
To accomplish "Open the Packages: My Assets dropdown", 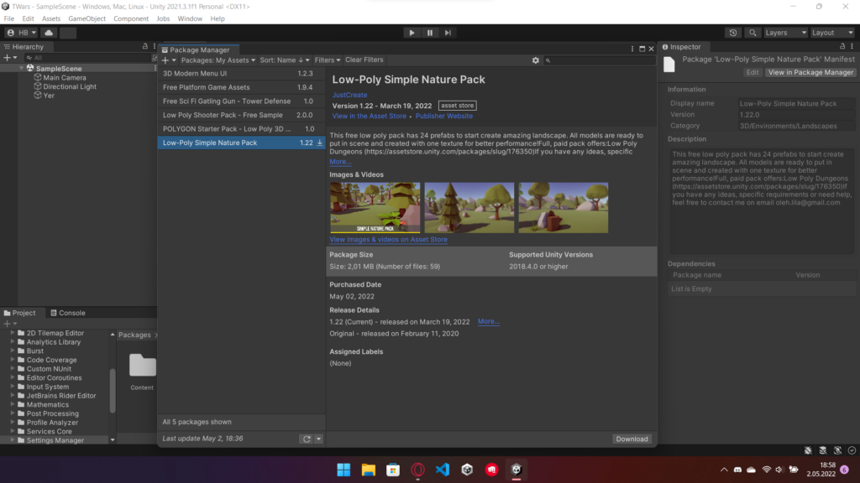I will [218, 60].
